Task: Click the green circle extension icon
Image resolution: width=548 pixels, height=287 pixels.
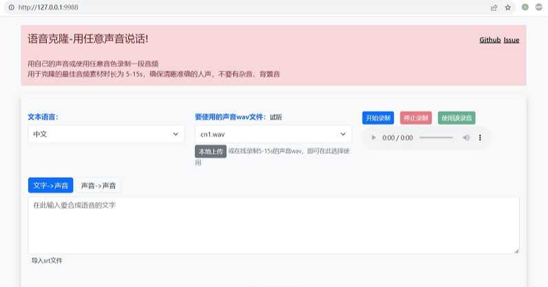Action: coord(525,8)
